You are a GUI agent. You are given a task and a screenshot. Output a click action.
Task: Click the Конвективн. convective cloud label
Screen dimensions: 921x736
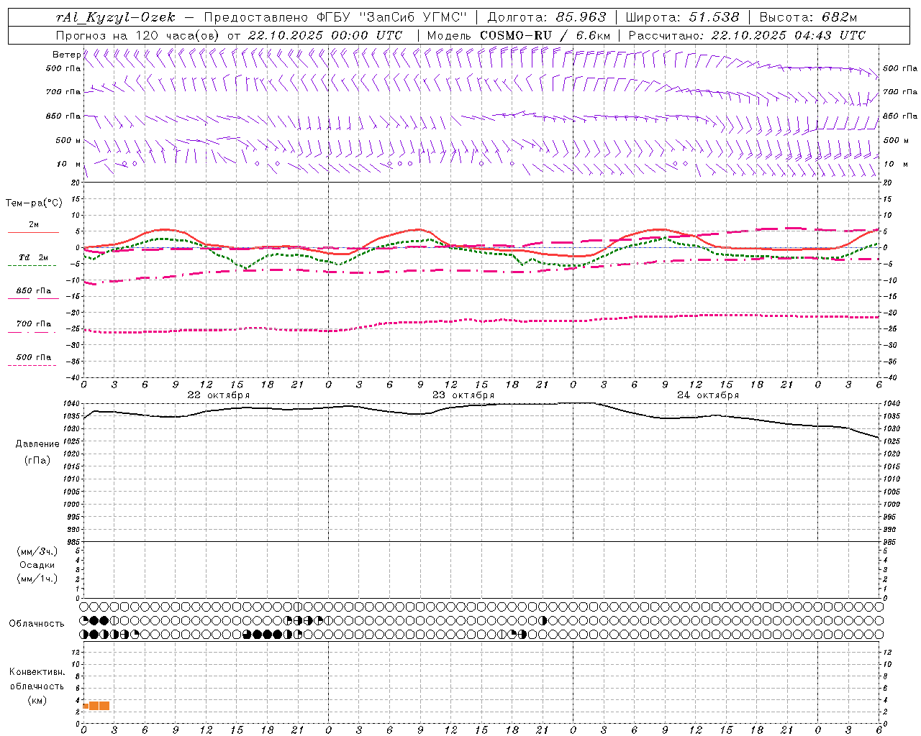pyautogui.click(x=37, y=672)
